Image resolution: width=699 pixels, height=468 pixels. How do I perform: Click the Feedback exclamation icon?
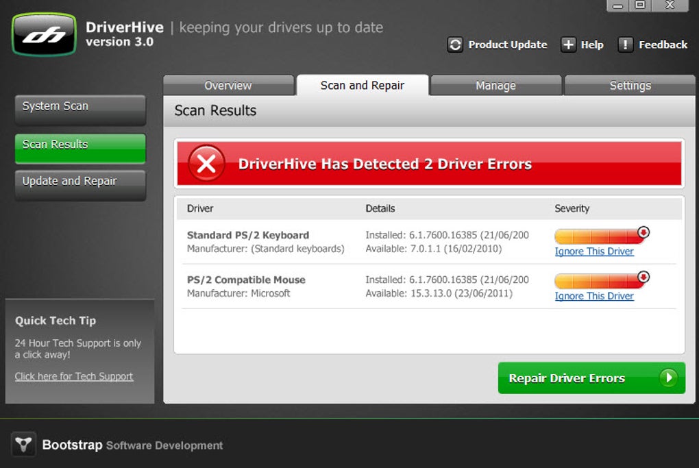626,45
